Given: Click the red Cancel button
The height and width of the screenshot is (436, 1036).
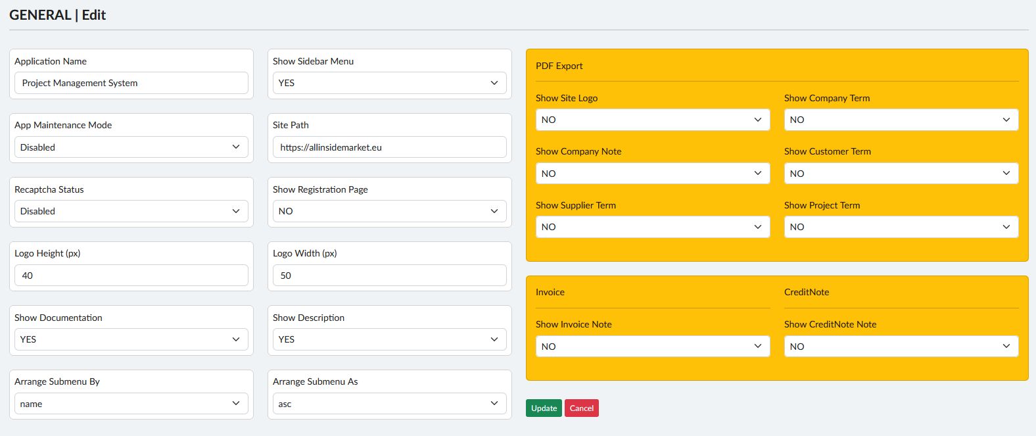Looking at the screenshot, I should pyautogui.click(x=581, y=408).
